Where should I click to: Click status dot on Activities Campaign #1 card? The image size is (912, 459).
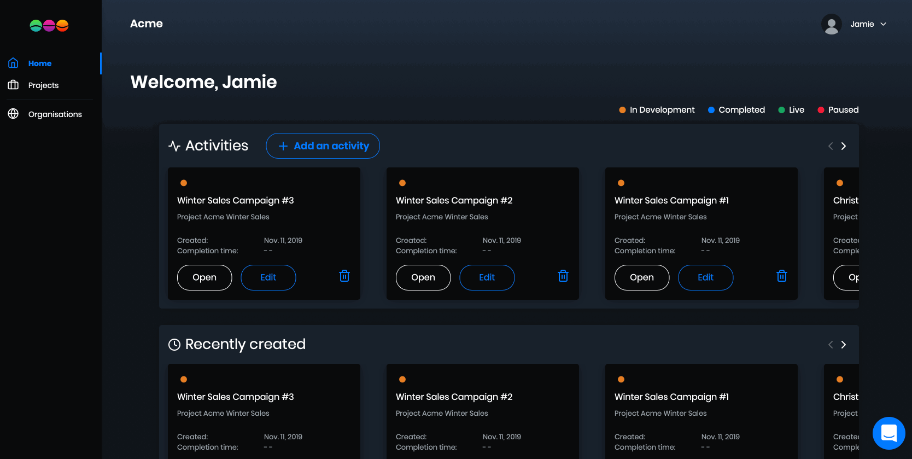pyautogui.click(x=621, y=183)
